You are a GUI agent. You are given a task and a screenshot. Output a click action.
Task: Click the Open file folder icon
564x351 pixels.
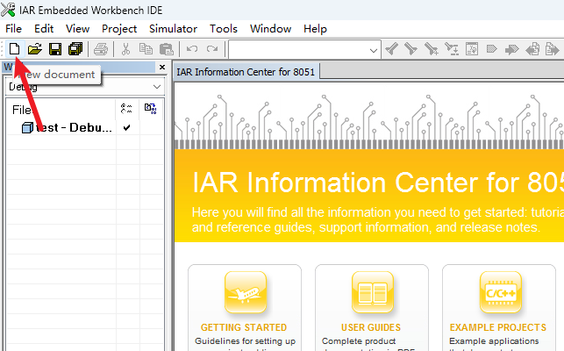(x=34, y=49)
